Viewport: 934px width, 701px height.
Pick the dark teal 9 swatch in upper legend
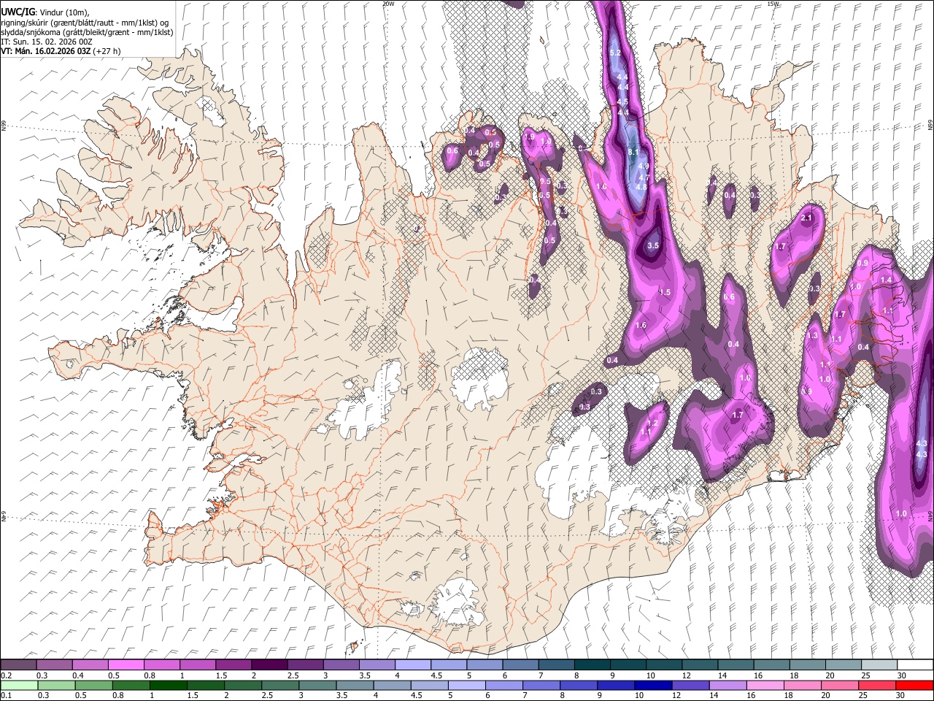pos(628,664)
